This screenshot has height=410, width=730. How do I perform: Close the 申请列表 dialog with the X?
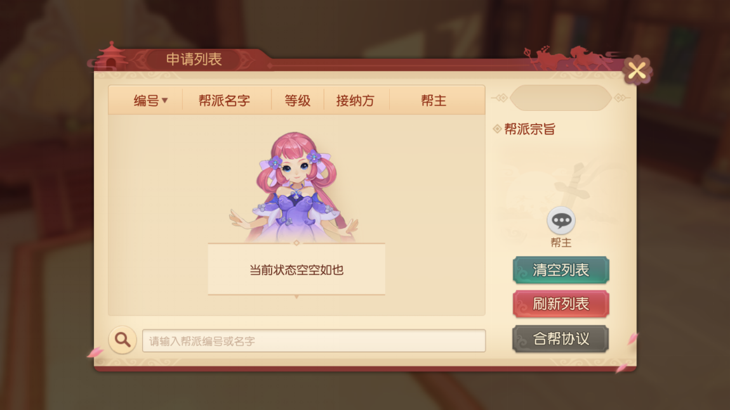click(637, 71)
